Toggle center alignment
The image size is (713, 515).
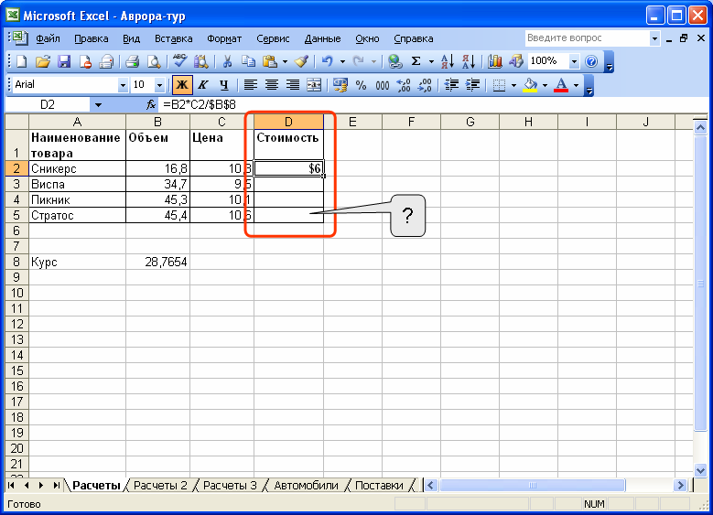pos(272,85)
